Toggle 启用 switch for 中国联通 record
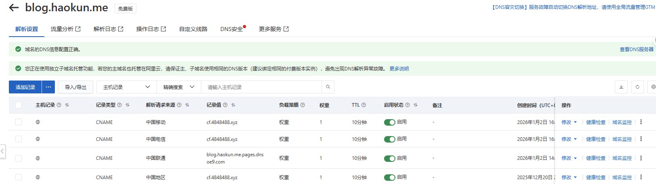 389,158
